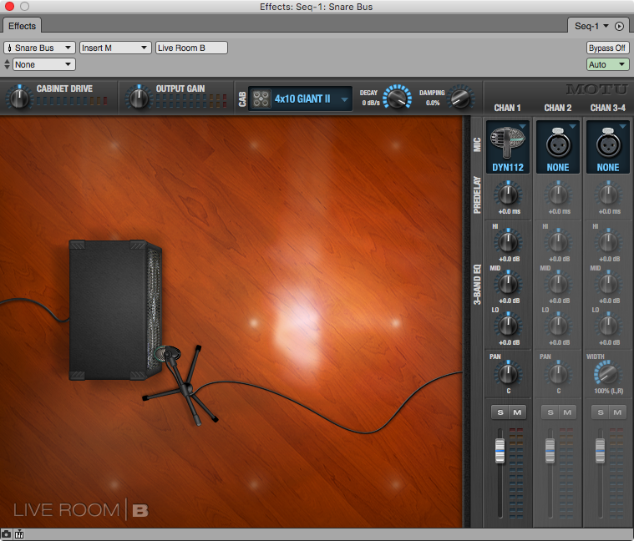Open the Insert M dropdown
The image size is (634, 541).
(115, 48)
